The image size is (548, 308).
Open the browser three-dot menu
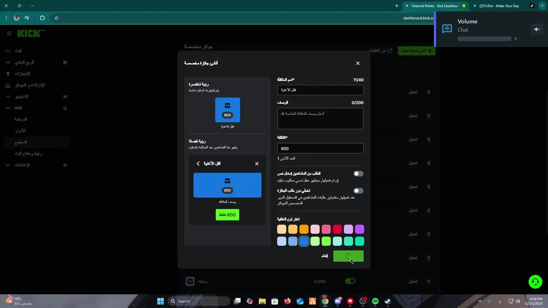tap(6, 18)
